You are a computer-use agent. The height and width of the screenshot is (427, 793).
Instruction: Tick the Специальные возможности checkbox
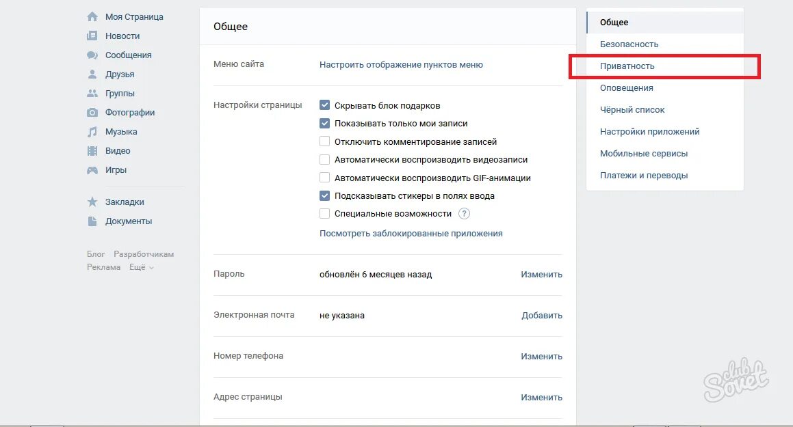325,213
